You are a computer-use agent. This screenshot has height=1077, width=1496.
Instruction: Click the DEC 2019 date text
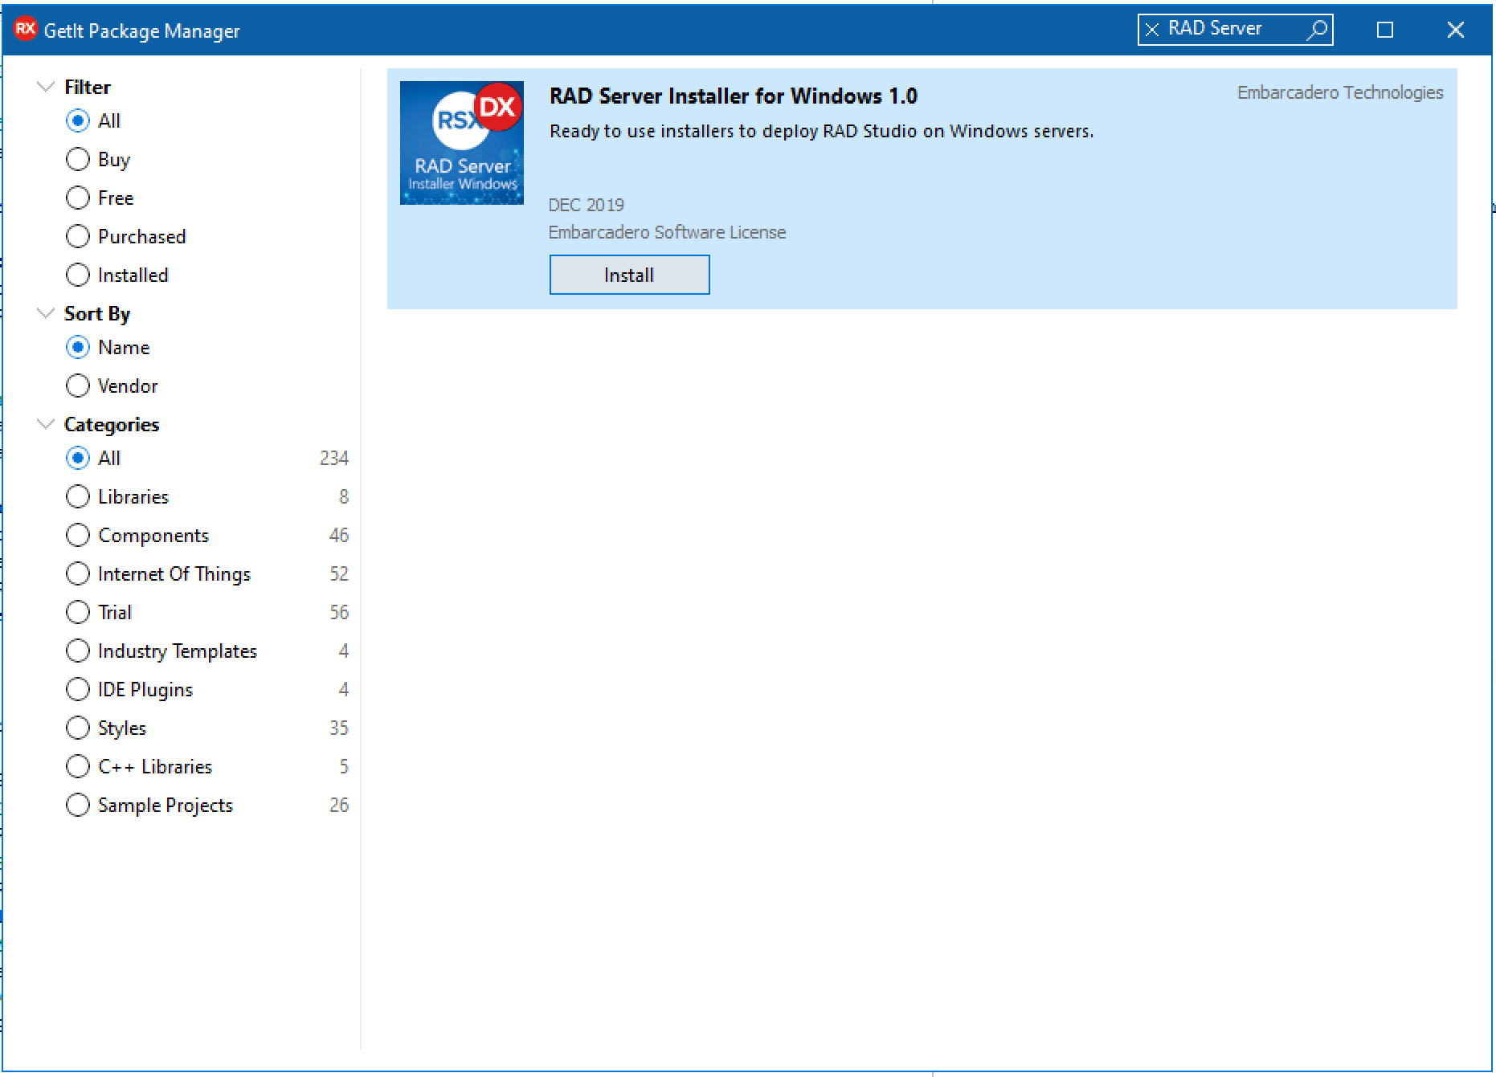tap(587, 206)
